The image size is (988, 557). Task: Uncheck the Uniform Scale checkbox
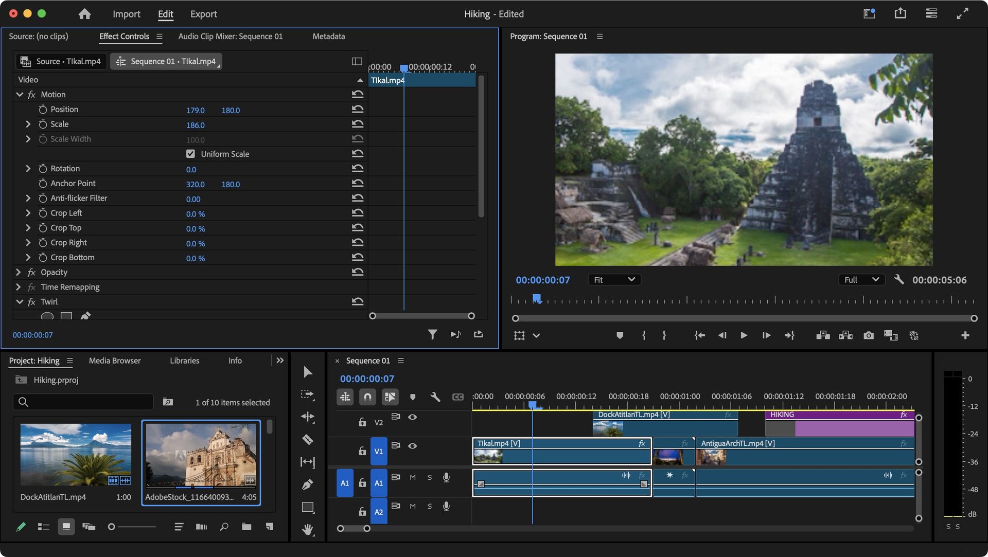click(x=190, y=153)
